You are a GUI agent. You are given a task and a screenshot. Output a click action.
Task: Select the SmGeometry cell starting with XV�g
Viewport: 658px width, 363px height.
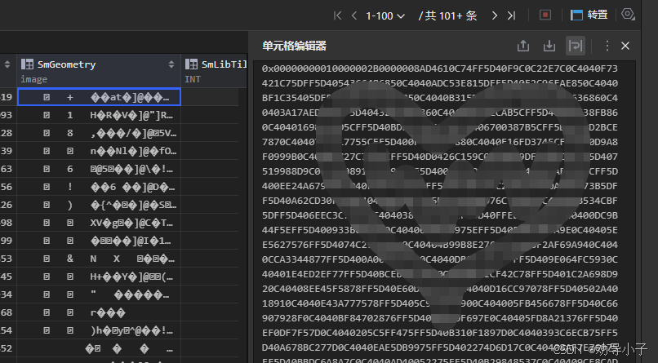tap(99, 223)
